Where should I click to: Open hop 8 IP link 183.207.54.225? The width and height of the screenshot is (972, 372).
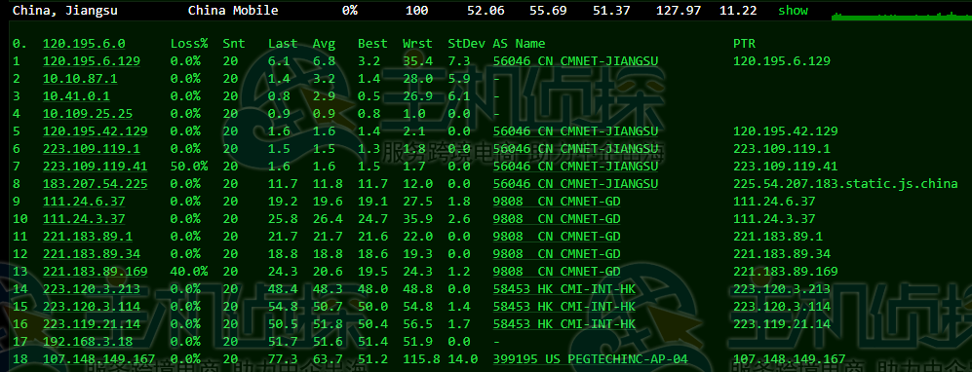95,184
